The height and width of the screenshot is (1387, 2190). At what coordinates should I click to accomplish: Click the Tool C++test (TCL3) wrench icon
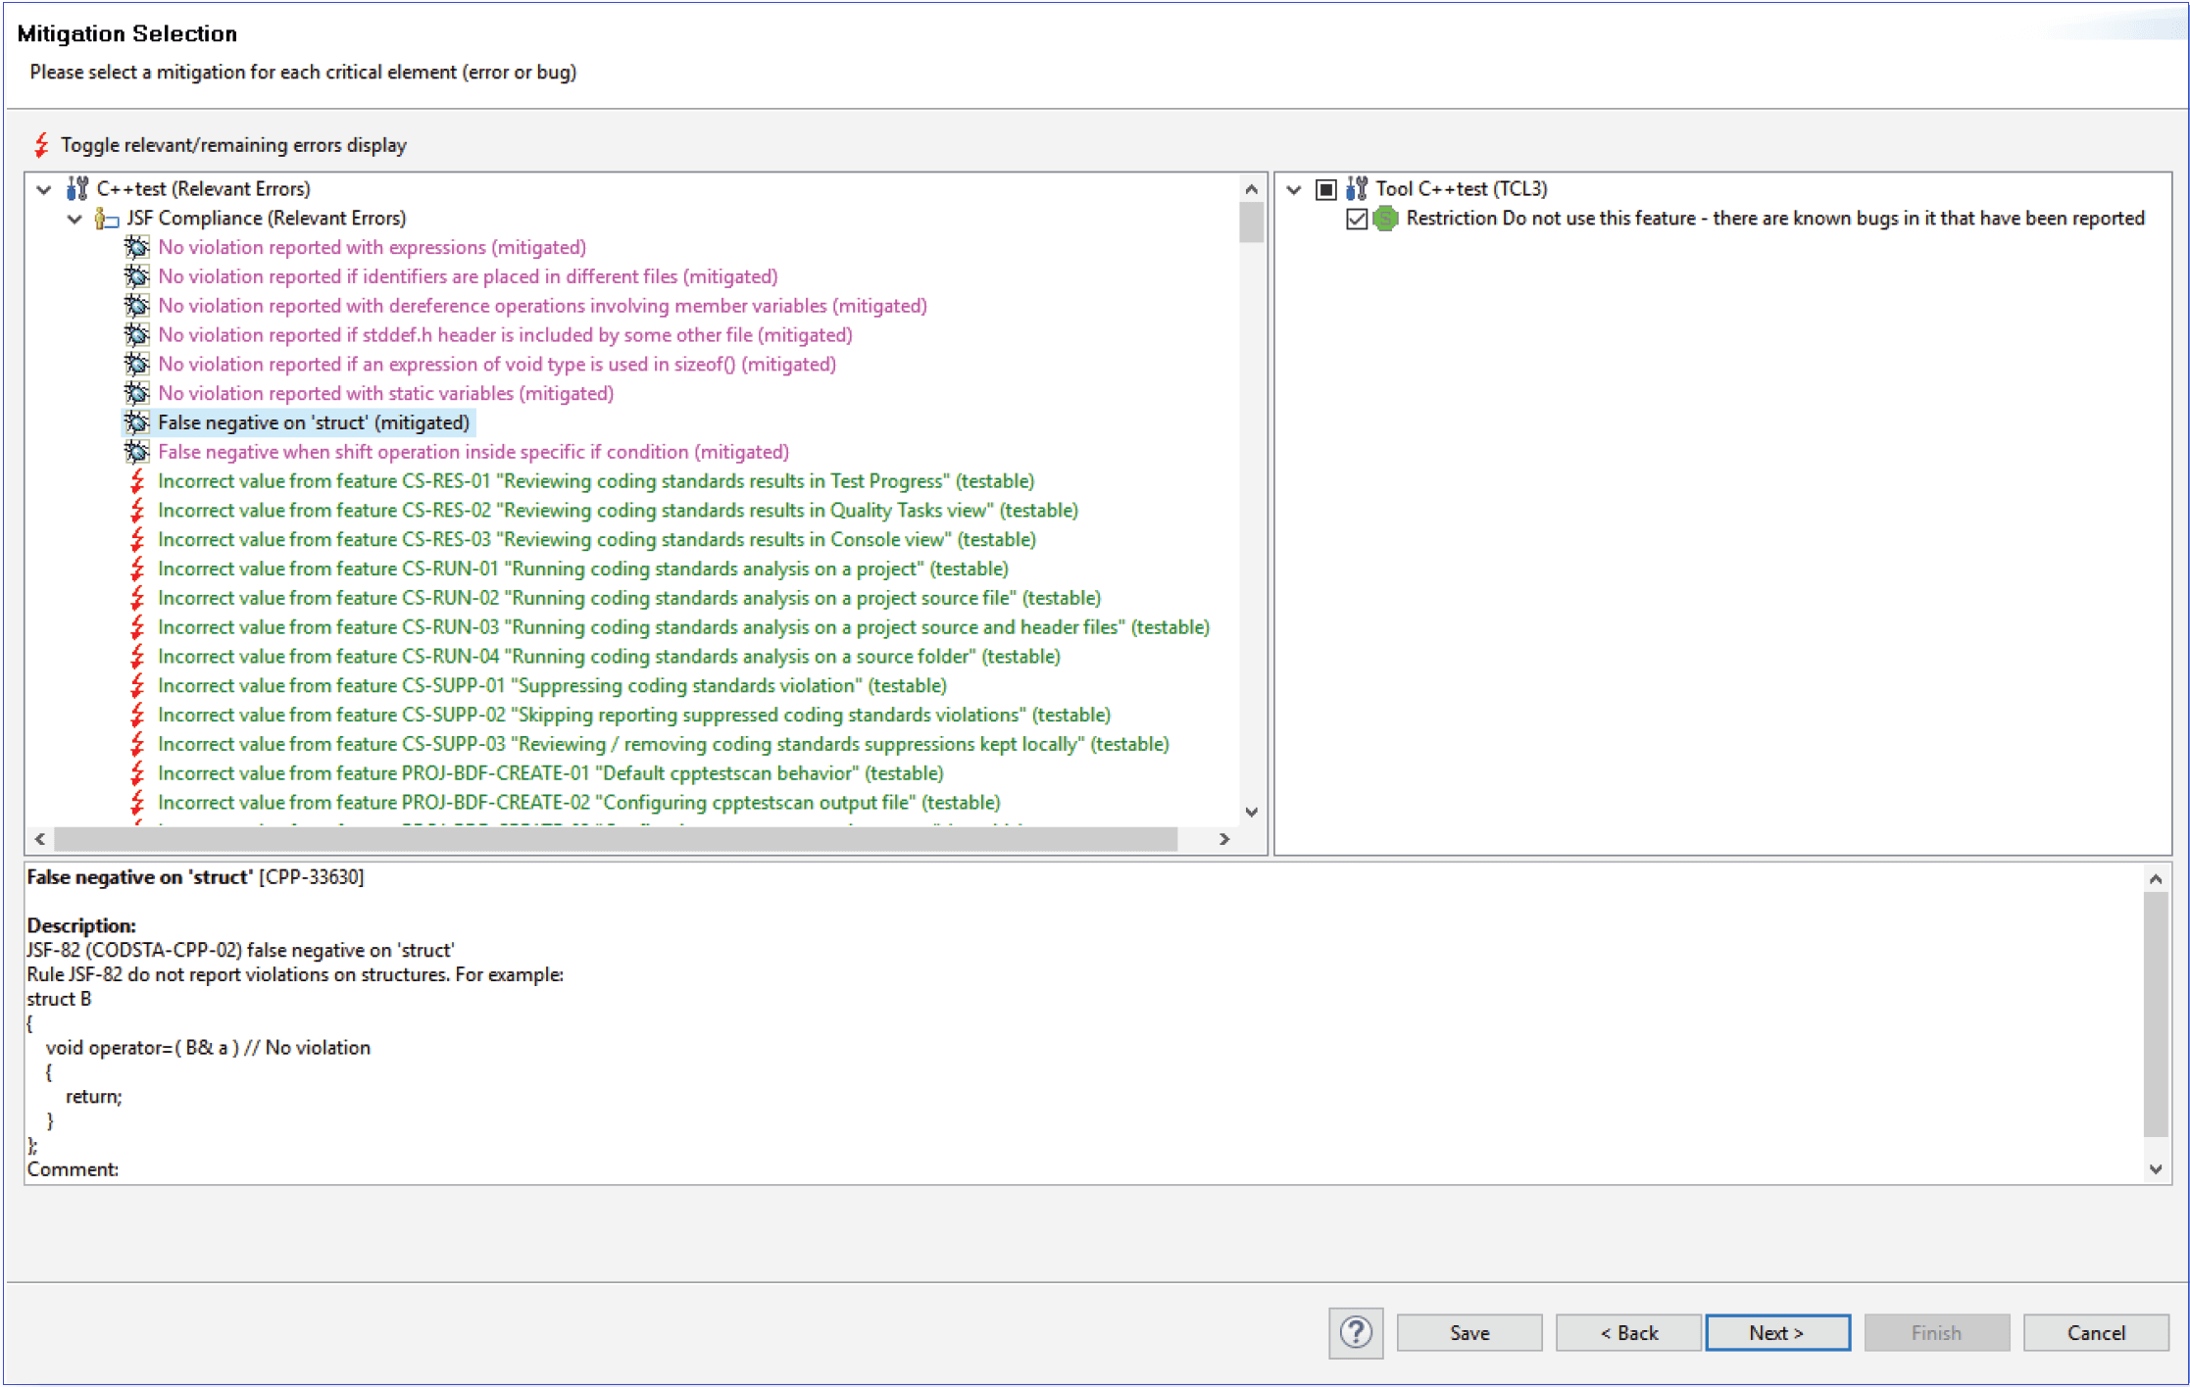pos(1358,187)
